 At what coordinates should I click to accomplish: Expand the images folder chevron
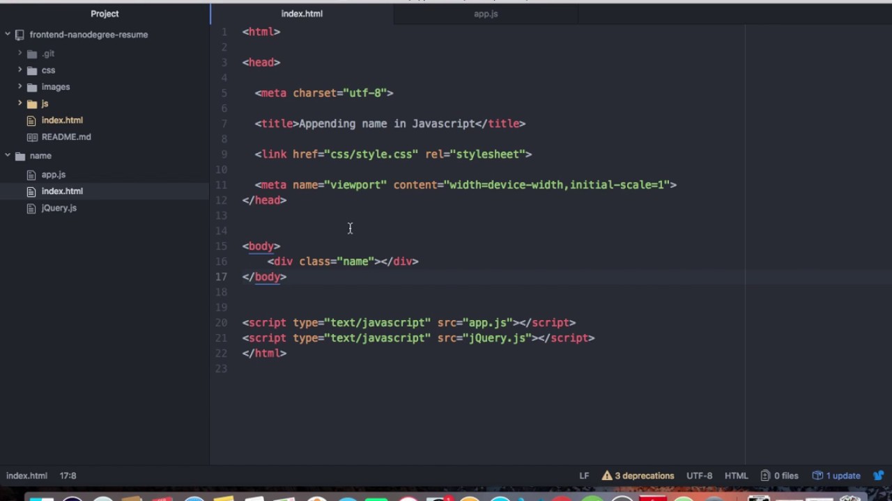(x=20, y=87)
